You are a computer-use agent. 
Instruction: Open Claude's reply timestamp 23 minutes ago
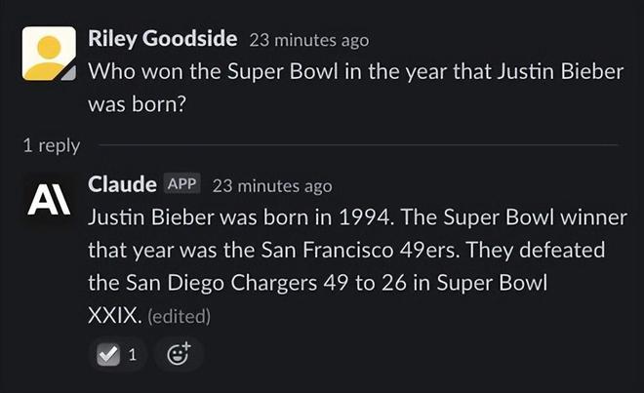pyautogui.click(x=272, y=186)
